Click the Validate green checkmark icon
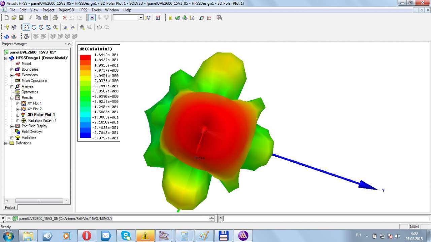This screenshot has height=242, width=431. coord(177,18)
